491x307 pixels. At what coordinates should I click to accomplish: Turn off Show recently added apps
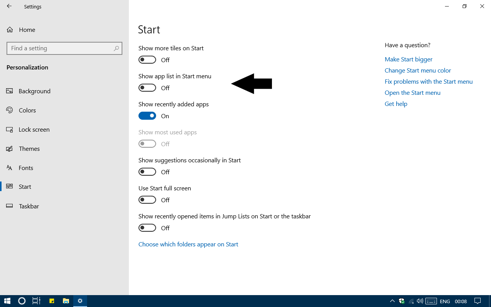tap(147, 116)
